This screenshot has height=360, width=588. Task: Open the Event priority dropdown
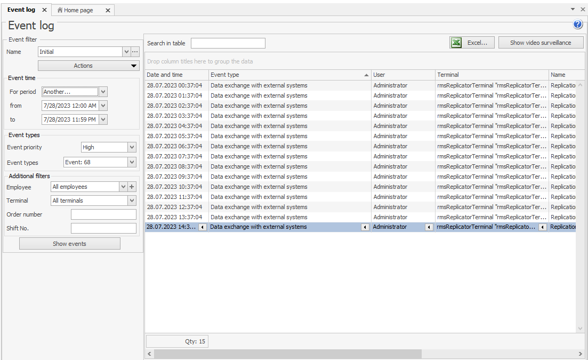[x=132, y=147]
